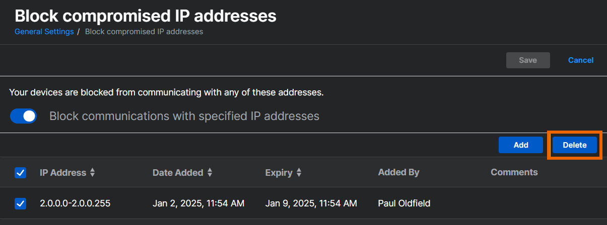Click the Added By column header
The width and height of the screenshot is (607, 225).
(398, 173)
